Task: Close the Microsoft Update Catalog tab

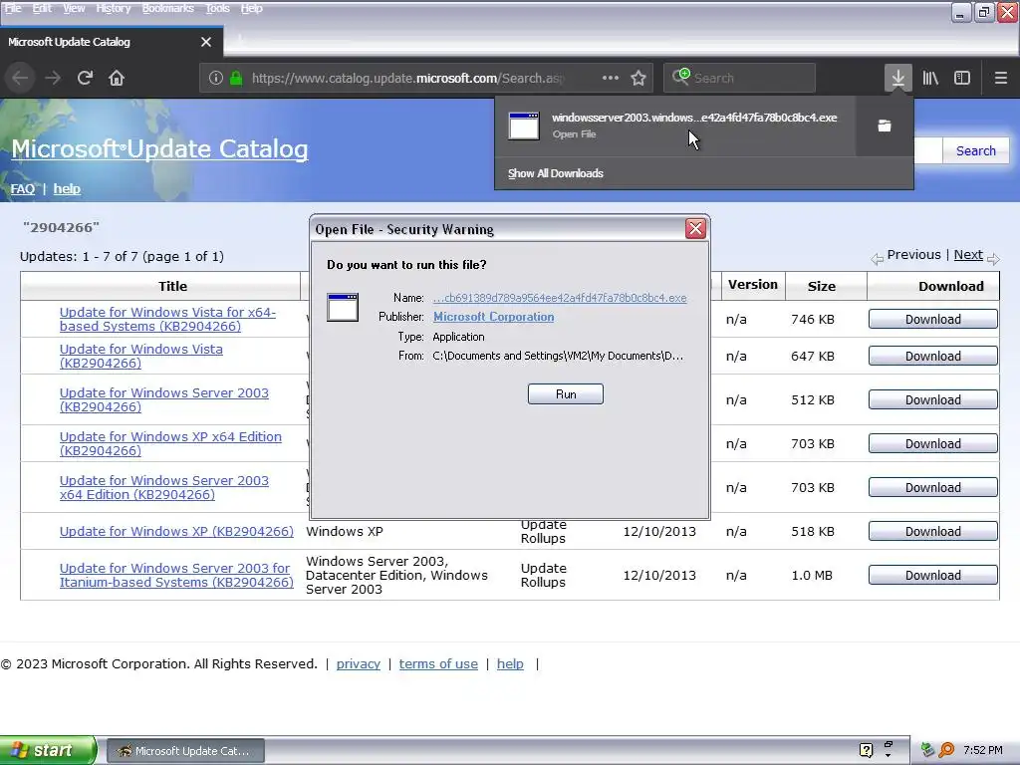Action: pyautogui.click(x=206, y=42)
